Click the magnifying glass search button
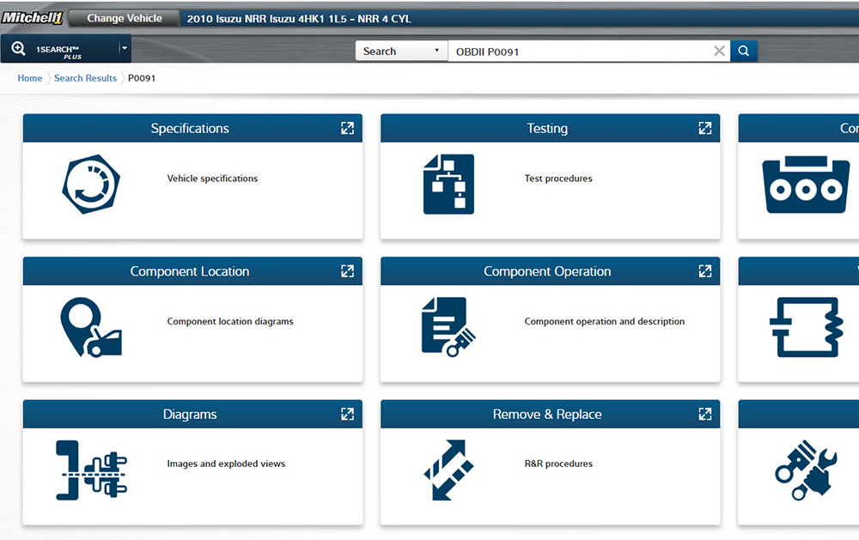The image size is (859, 540). tap(744, 52)
